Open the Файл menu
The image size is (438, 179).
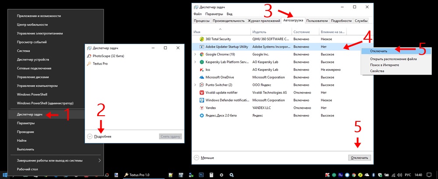click(198, 14)
